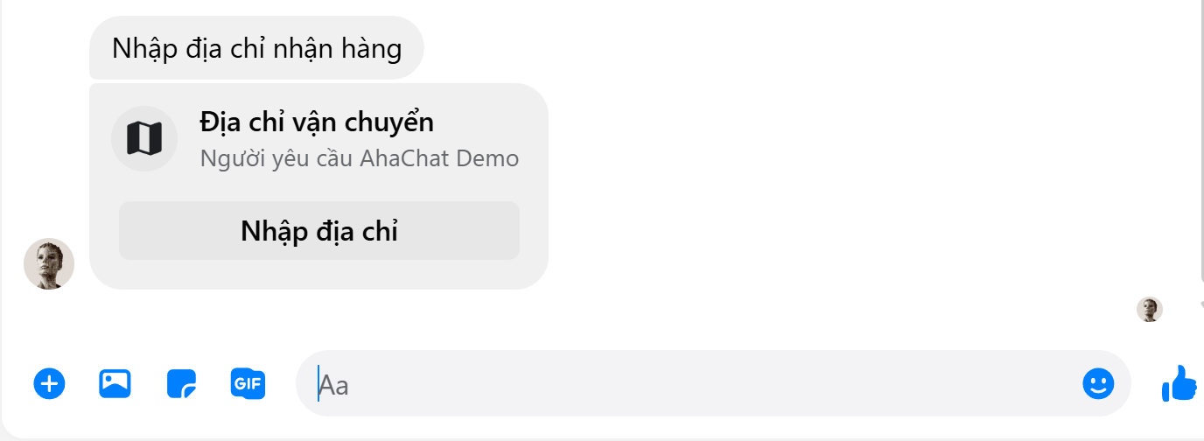Send a thumbs-up like
Viewport: 1204px width, 441px height.
click(1179, 383)
